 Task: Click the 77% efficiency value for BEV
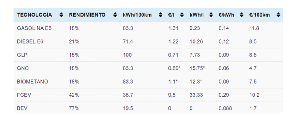point(74,108)
